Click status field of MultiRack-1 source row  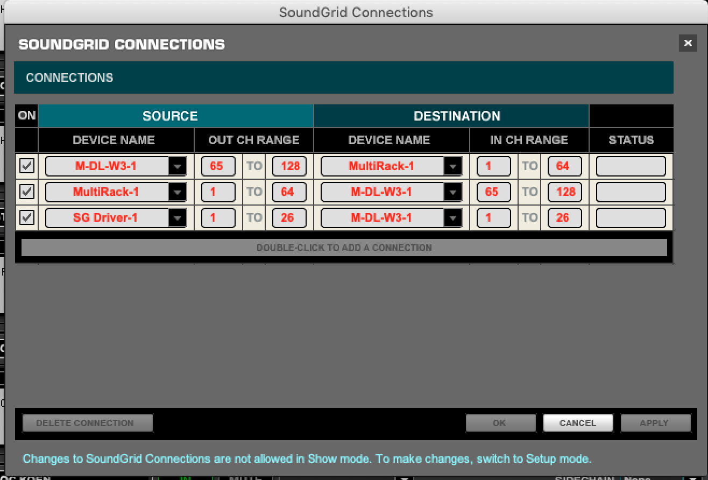(x=631, y=192)
